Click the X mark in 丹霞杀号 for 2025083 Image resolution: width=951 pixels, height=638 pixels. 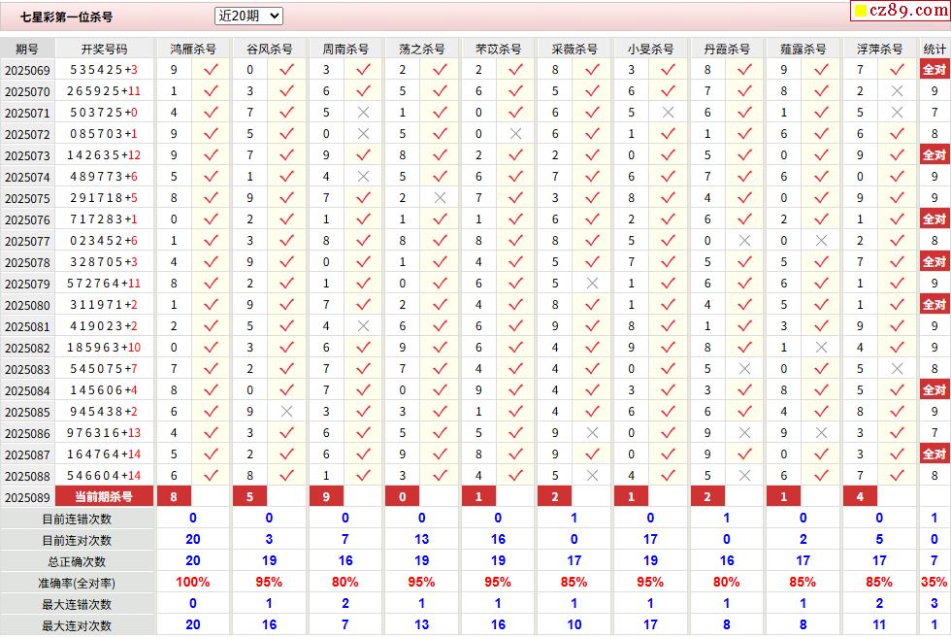[x=745, y=368]
